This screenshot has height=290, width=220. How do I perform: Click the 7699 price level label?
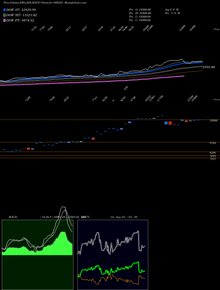[213, 156]
